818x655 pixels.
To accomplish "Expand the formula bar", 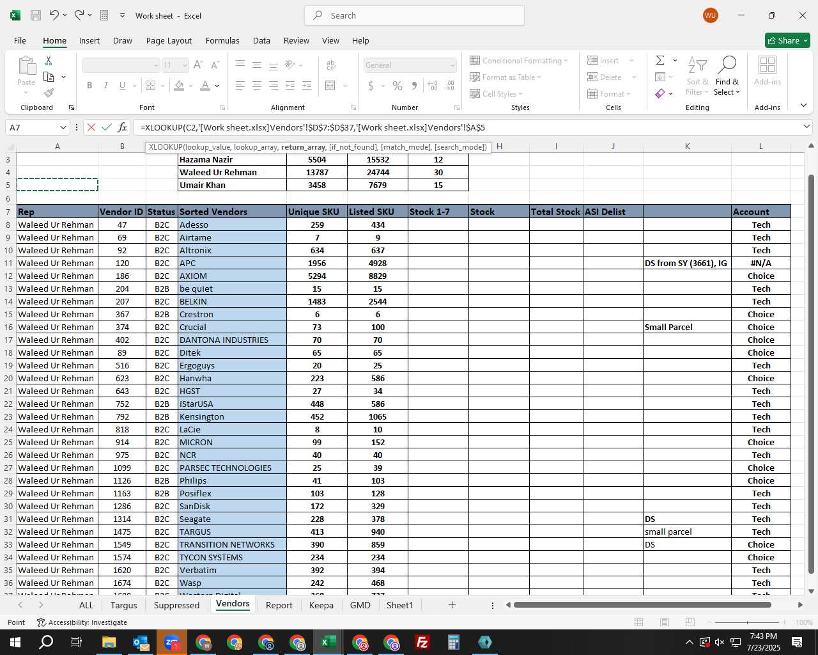I will [806, 127].
